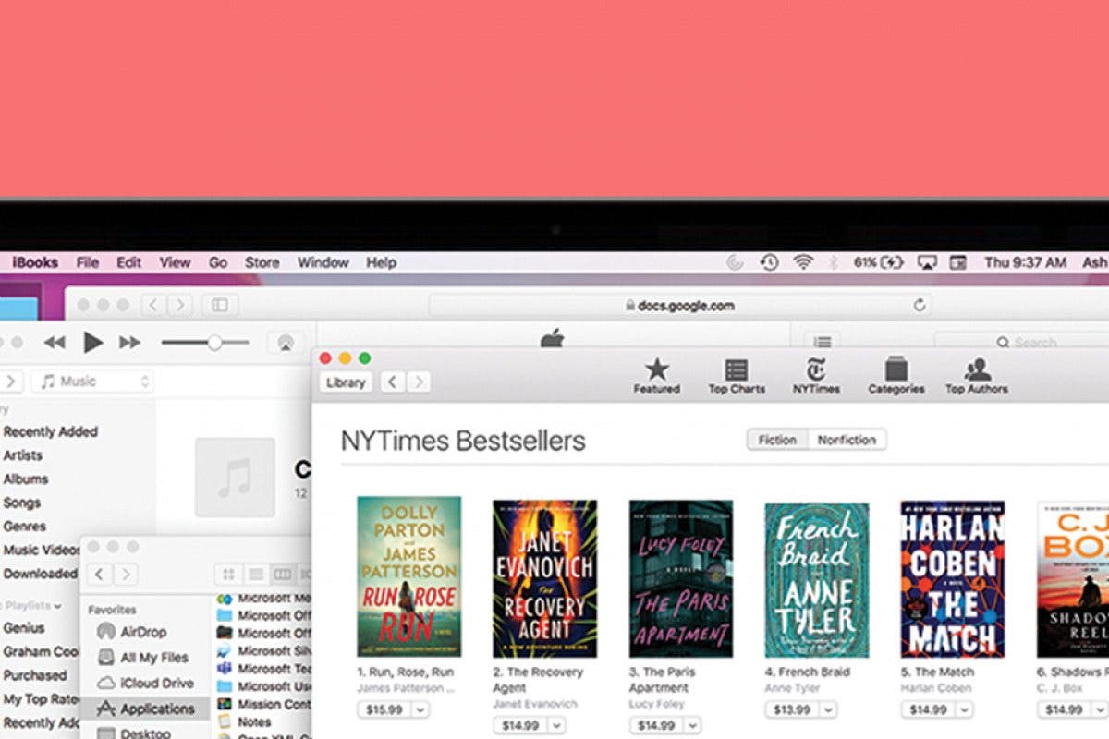Select the Fiction filter

[x=776, y=440]
